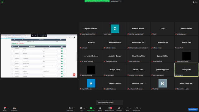Select the Lisna Haura Nissa tile
199x112 pixels.
139,56
